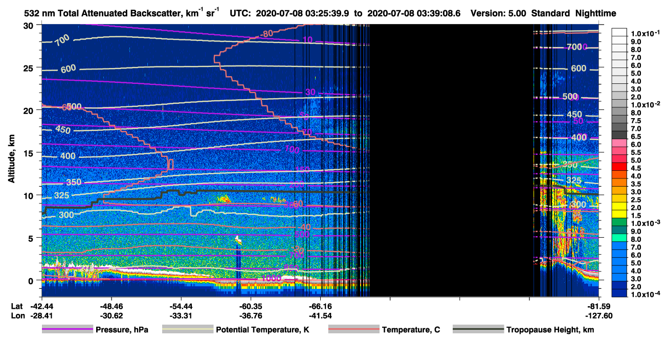Click the Pressure, hPa legend line
The height and width of the screenshot is (341, 665).
[69, 330]
